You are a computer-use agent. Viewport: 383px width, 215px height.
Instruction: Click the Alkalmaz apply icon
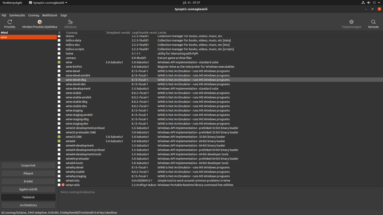(x=70, y=22)
